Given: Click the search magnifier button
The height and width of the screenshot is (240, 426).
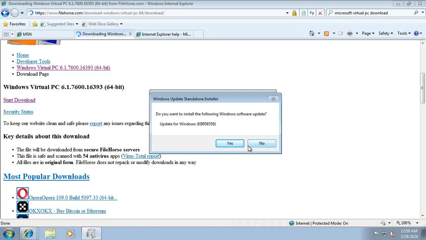Looking at the screenshot, I should click(416, 13).
